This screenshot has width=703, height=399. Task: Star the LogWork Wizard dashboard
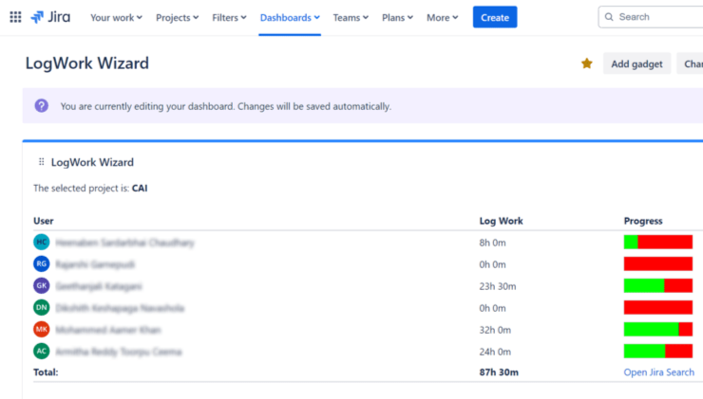coord(586,63)
